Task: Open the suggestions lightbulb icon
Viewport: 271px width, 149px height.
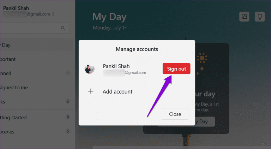Action: click(x=260, y=17)
